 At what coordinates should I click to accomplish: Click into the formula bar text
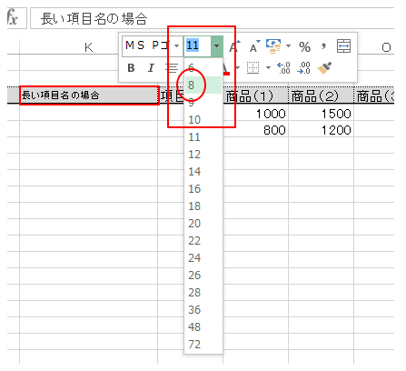click(x=94, y=19)
